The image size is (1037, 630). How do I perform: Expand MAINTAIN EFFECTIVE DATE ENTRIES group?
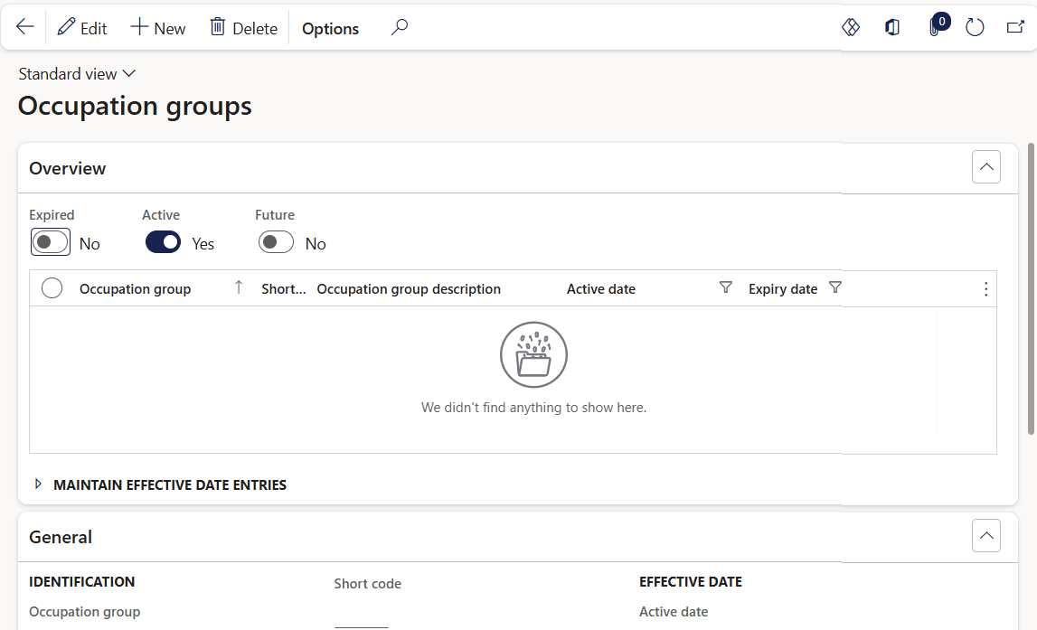pyautogui.click(x=161, y=484)
